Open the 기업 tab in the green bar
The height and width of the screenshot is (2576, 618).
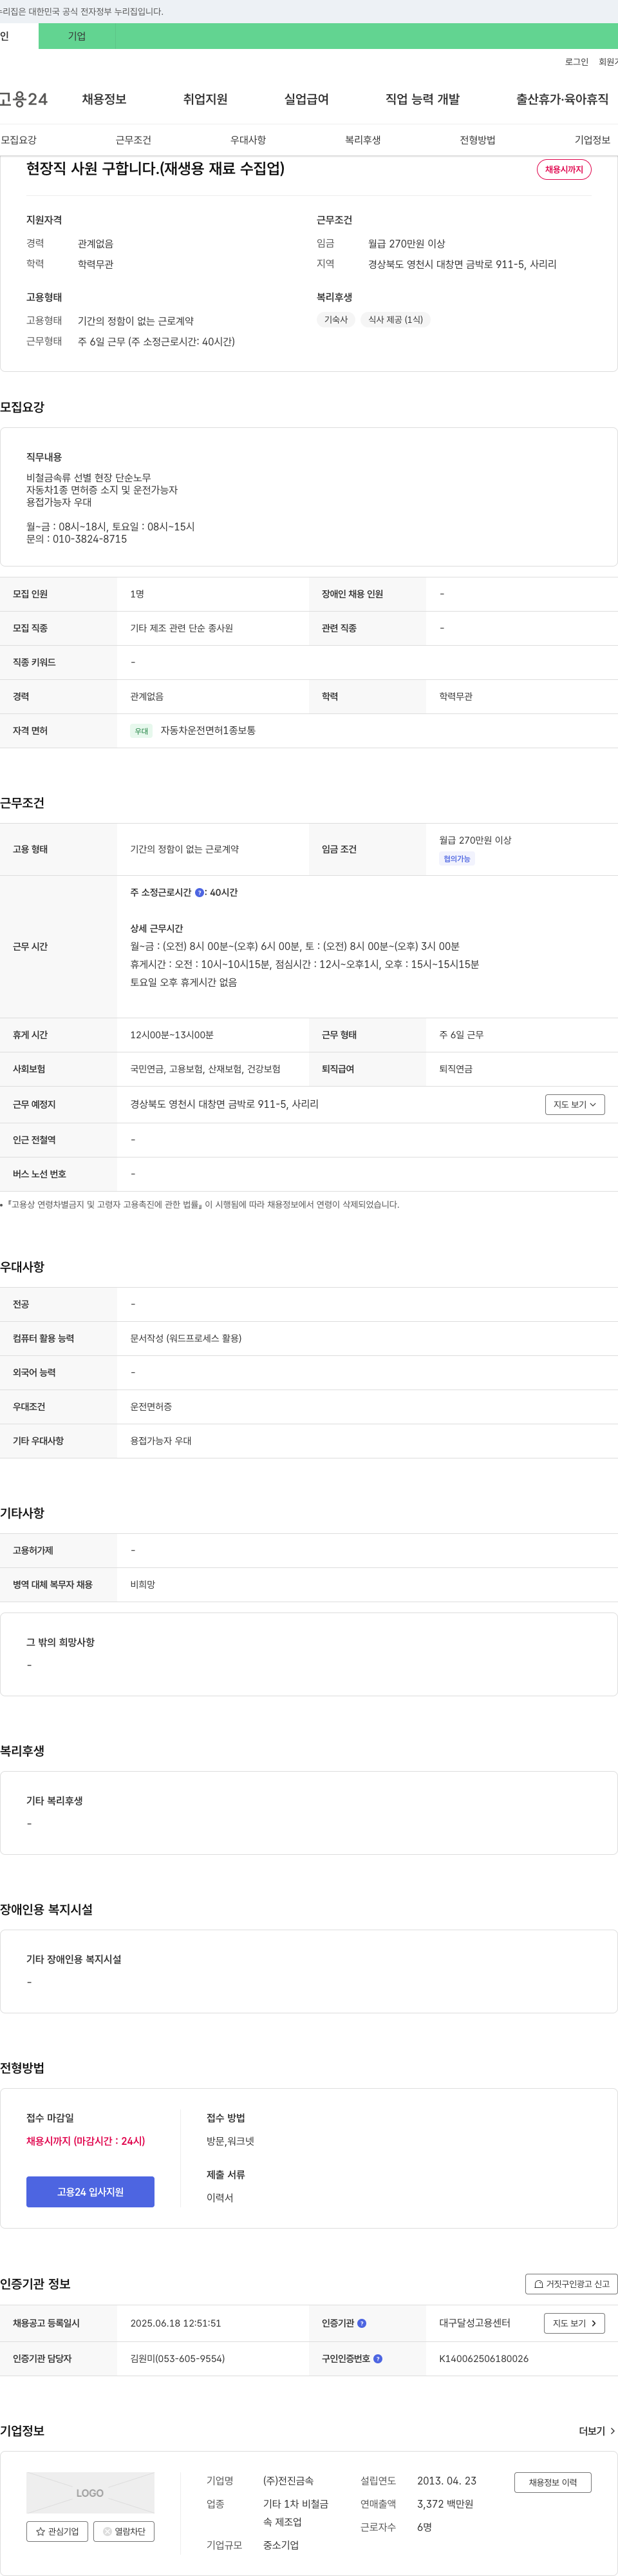(x=77, y=36)
